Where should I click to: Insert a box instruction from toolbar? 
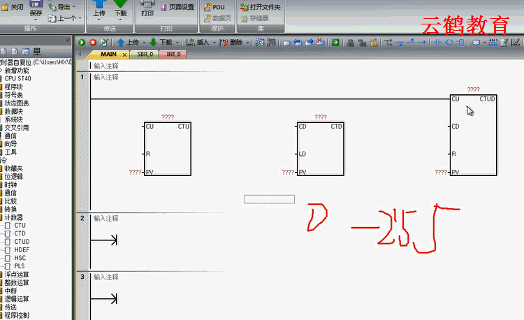459,42
